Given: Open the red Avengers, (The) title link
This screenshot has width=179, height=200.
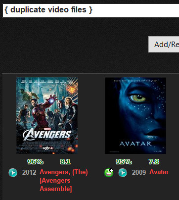Looking at the screenshot, I should coord(64,172).
